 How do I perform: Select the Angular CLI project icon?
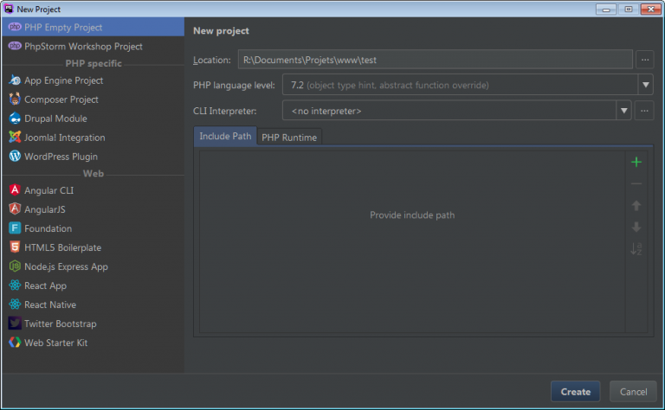(15, 190)
